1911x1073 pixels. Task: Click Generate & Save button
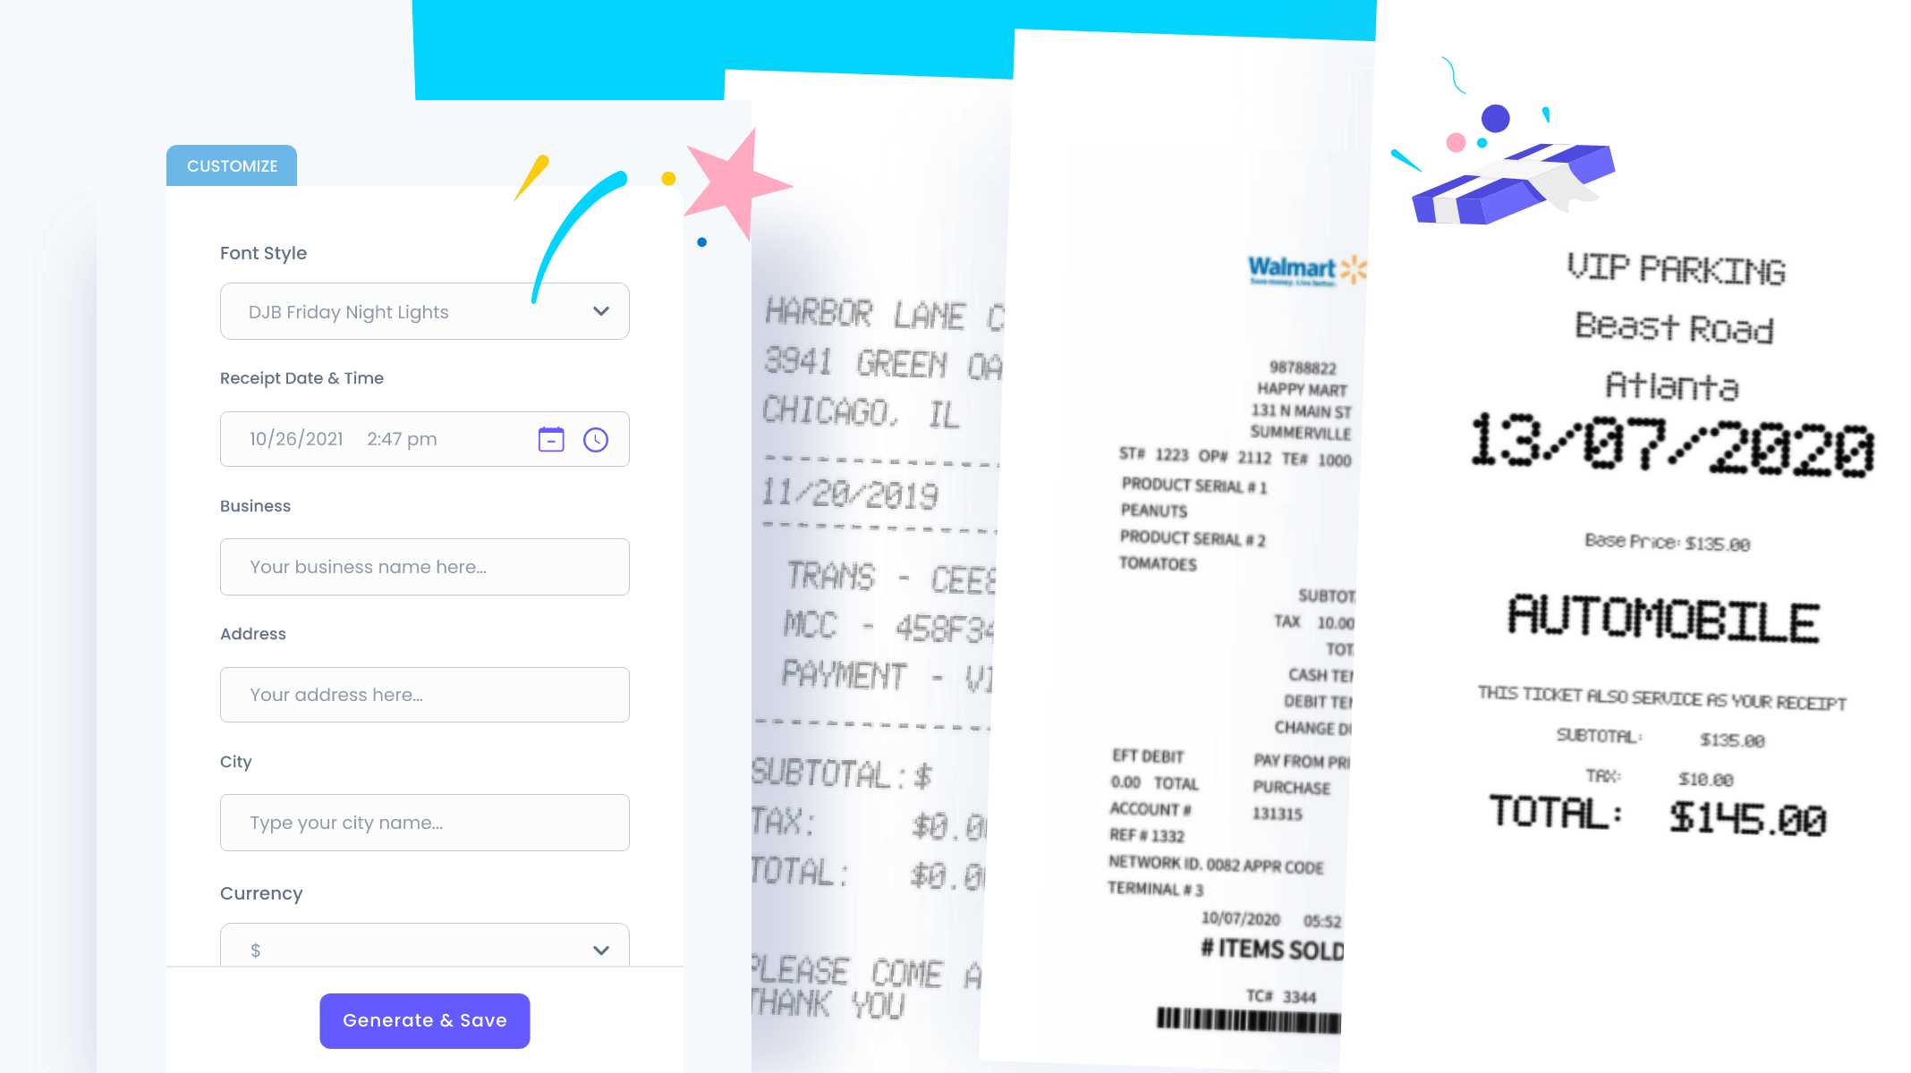[424, 1020]
